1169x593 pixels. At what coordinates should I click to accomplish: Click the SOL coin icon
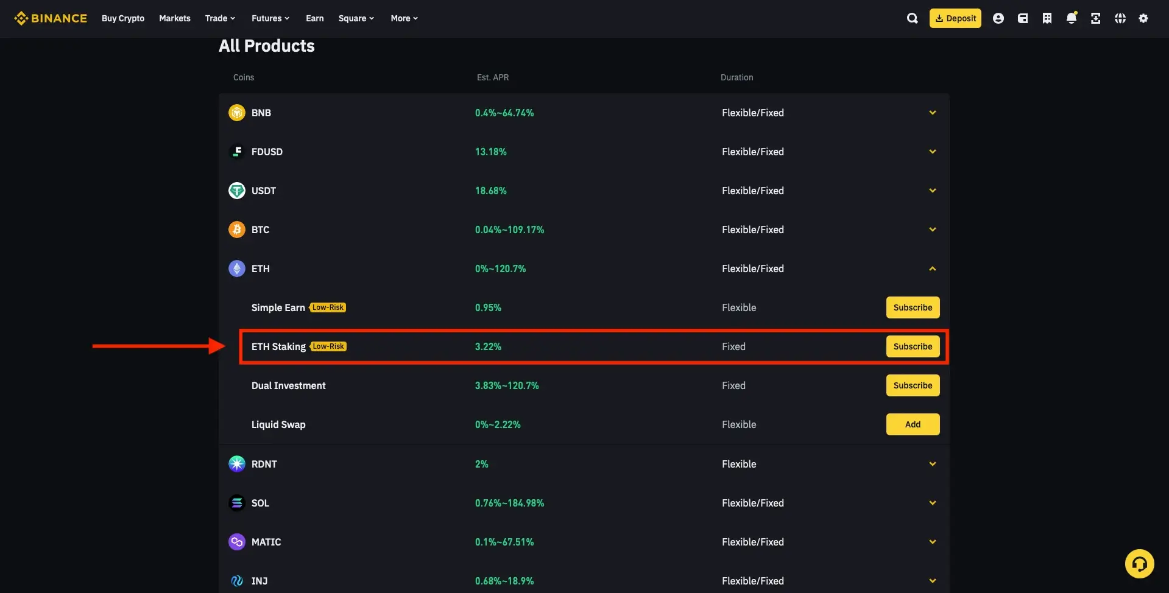237,503
